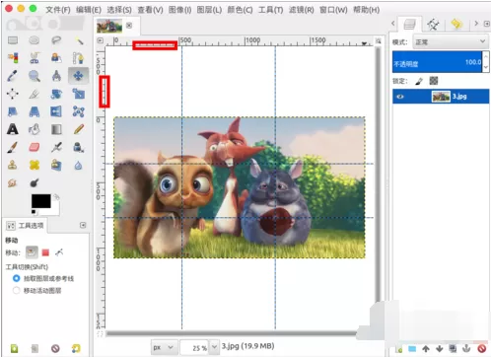The width and height of the screenshot is (491, 357).
Task: Select the Zoom magnifier tool
Action: [35, 76]
